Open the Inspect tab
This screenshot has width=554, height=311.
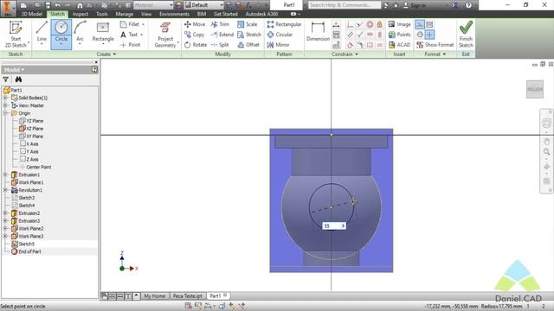click(x=81, y=14)
